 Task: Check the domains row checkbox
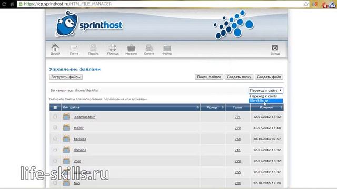[55, 150]
